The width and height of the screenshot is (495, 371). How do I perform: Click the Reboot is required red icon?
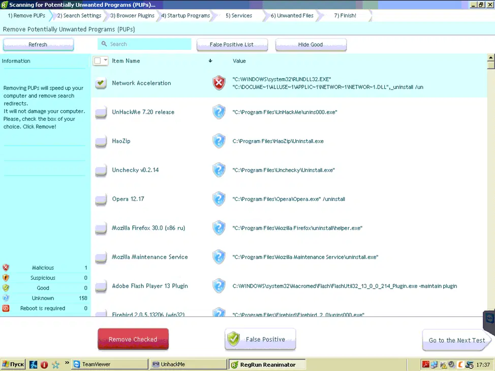(x=6, y=308)
